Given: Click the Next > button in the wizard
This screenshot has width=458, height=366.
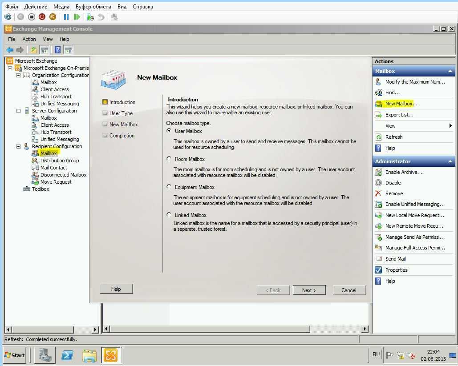Looking at the screenshot, I should [x=309, y=290].
